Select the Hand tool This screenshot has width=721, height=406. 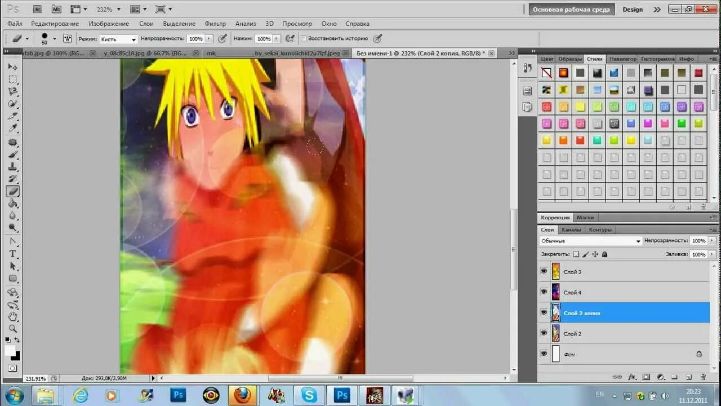(12, 317)
